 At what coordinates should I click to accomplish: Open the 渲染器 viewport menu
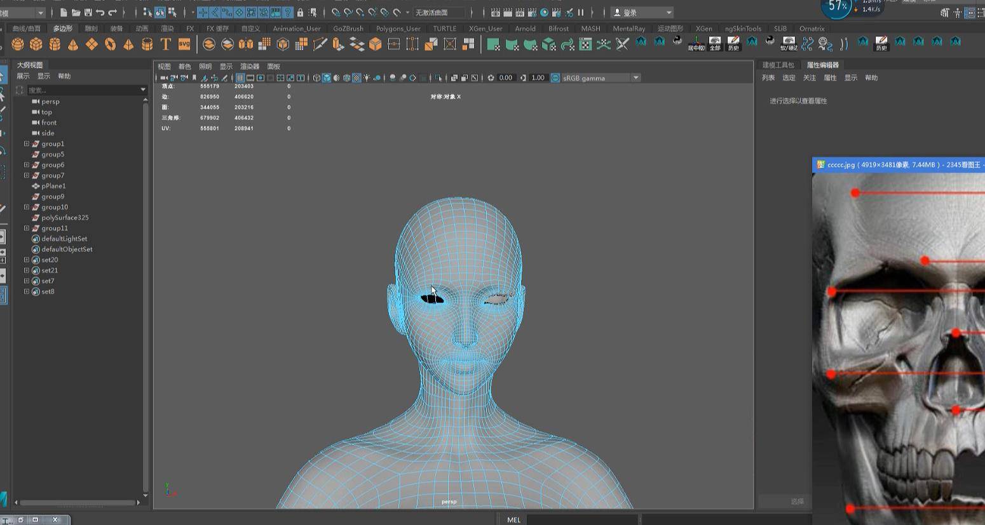point(249,66)
